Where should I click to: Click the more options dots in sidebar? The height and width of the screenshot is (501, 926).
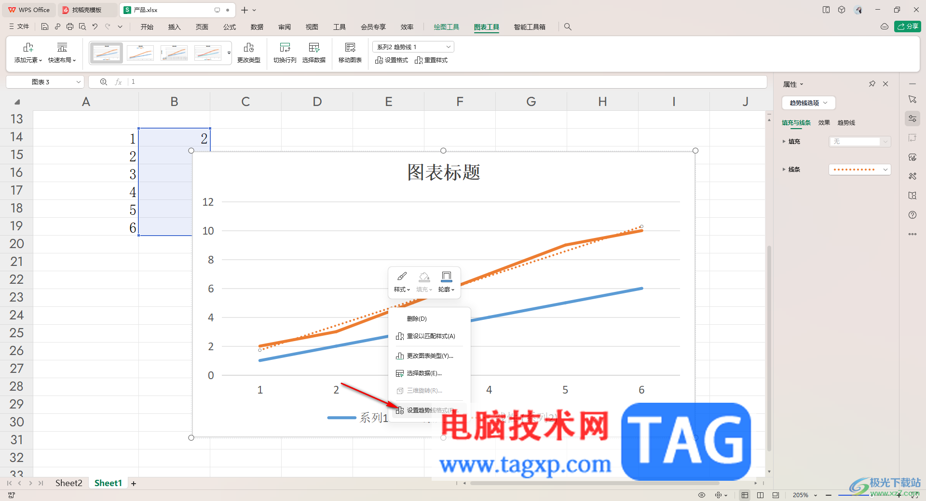912,234
